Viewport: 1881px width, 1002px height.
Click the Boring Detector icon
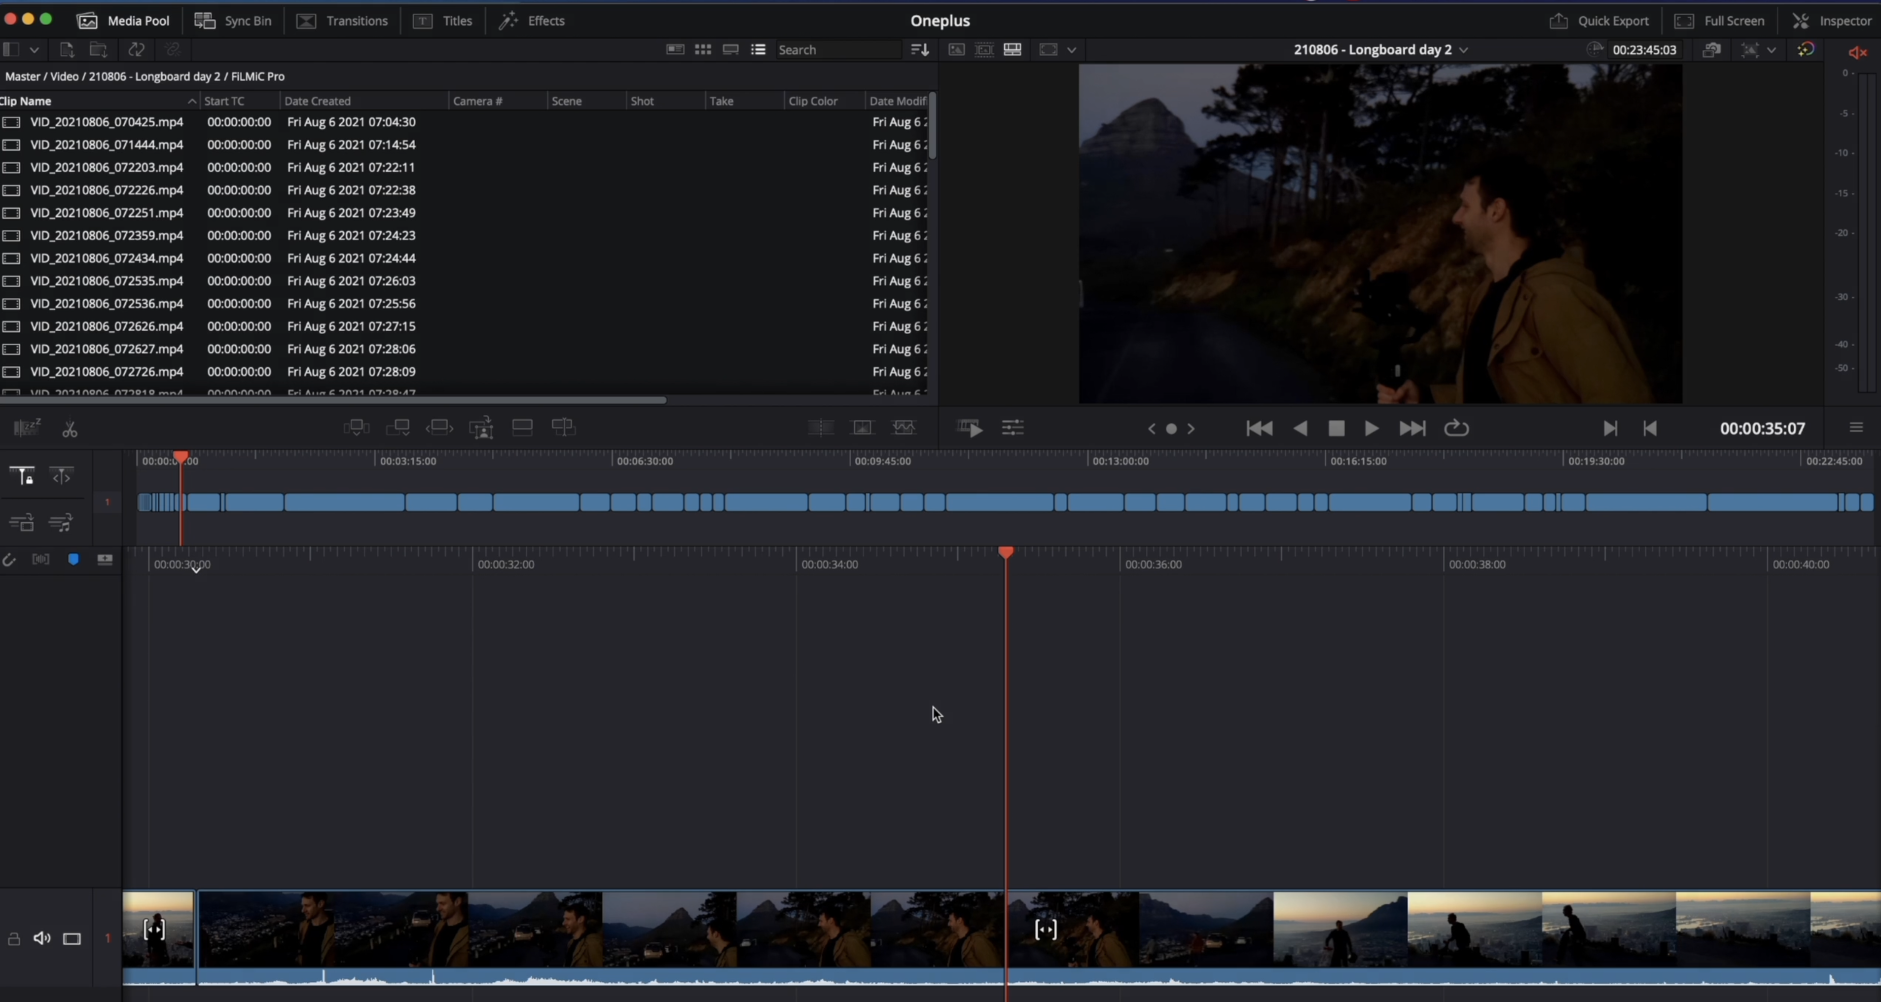(27, 427)
